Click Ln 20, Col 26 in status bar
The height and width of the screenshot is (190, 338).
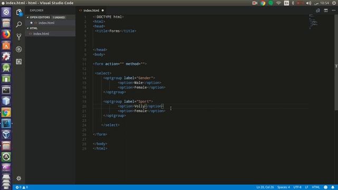tap(265, 187)
